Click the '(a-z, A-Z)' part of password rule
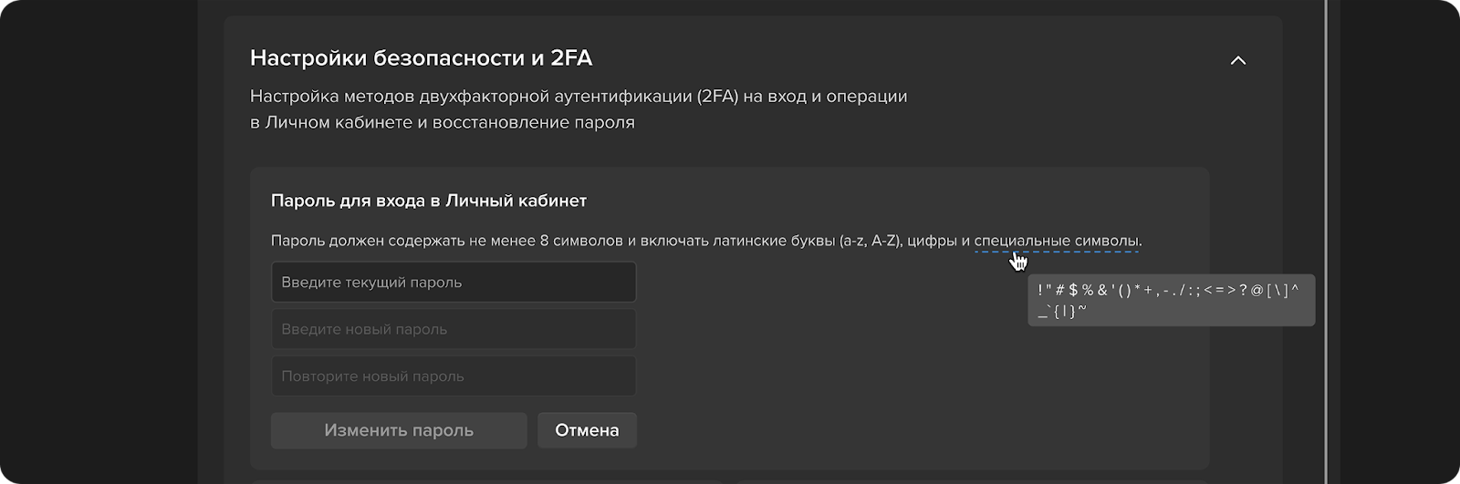The image size is (1460, 484). click(x=870, y=242)
